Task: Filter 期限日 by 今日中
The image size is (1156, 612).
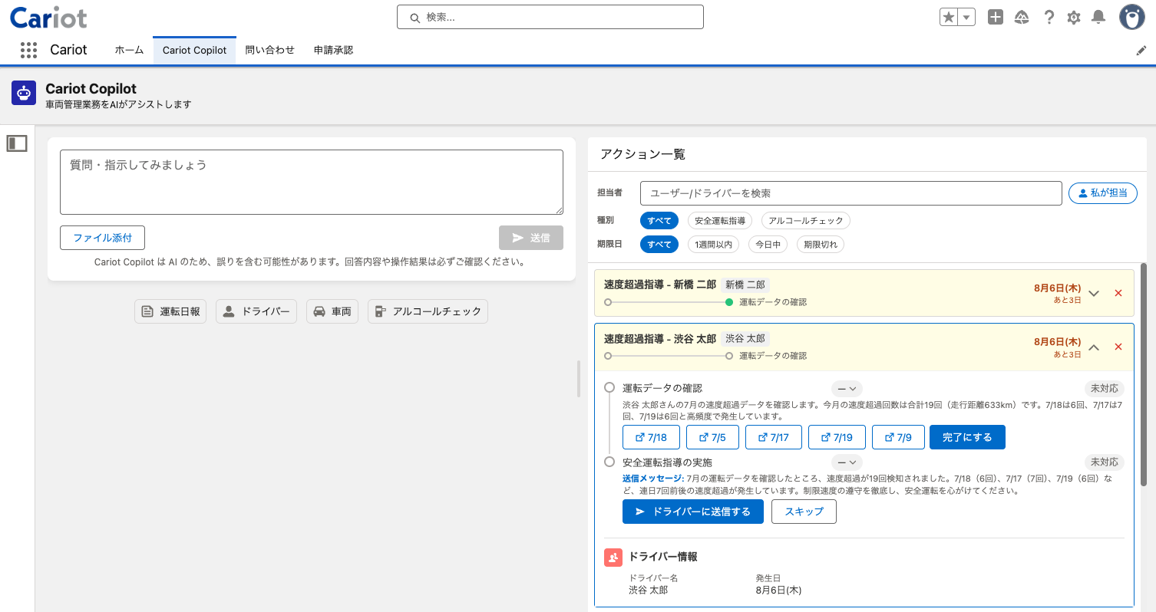Action: point(768,245)
